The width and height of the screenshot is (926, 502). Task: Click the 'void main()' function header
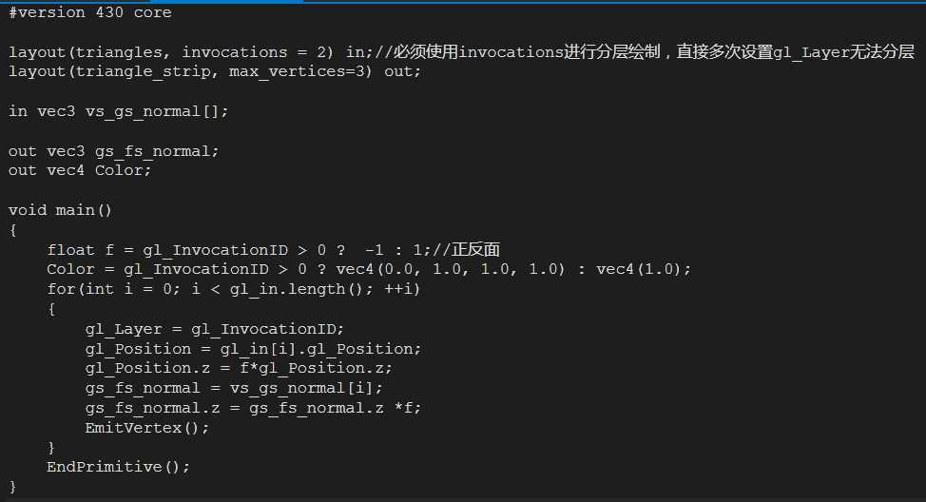tap(60, 210)
